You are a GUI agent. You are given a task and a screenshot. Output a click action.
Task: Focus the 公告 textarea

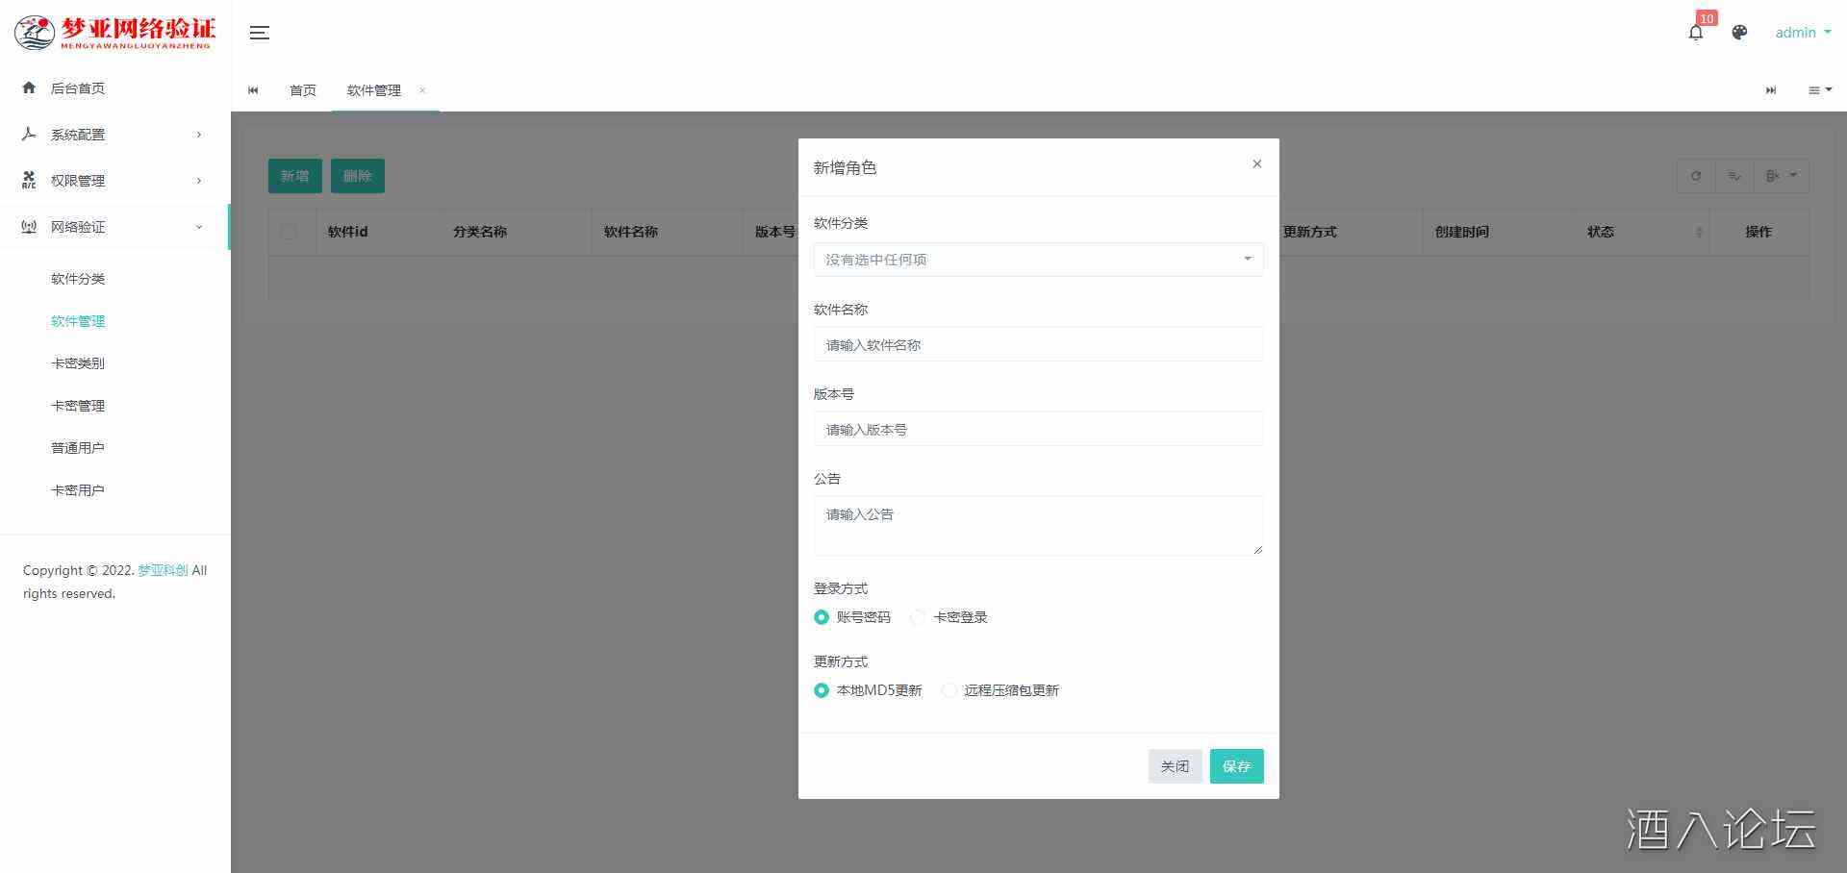[x=1039, y=526]
